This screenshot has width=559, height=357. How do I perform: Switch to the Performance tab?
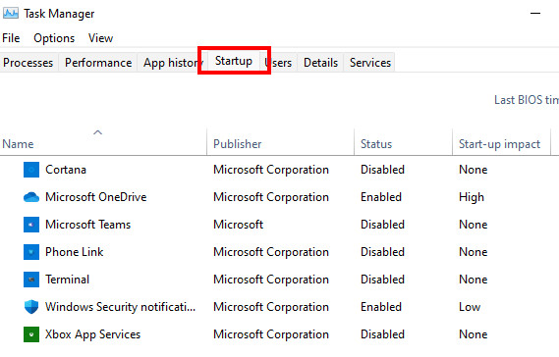[98, 63]
